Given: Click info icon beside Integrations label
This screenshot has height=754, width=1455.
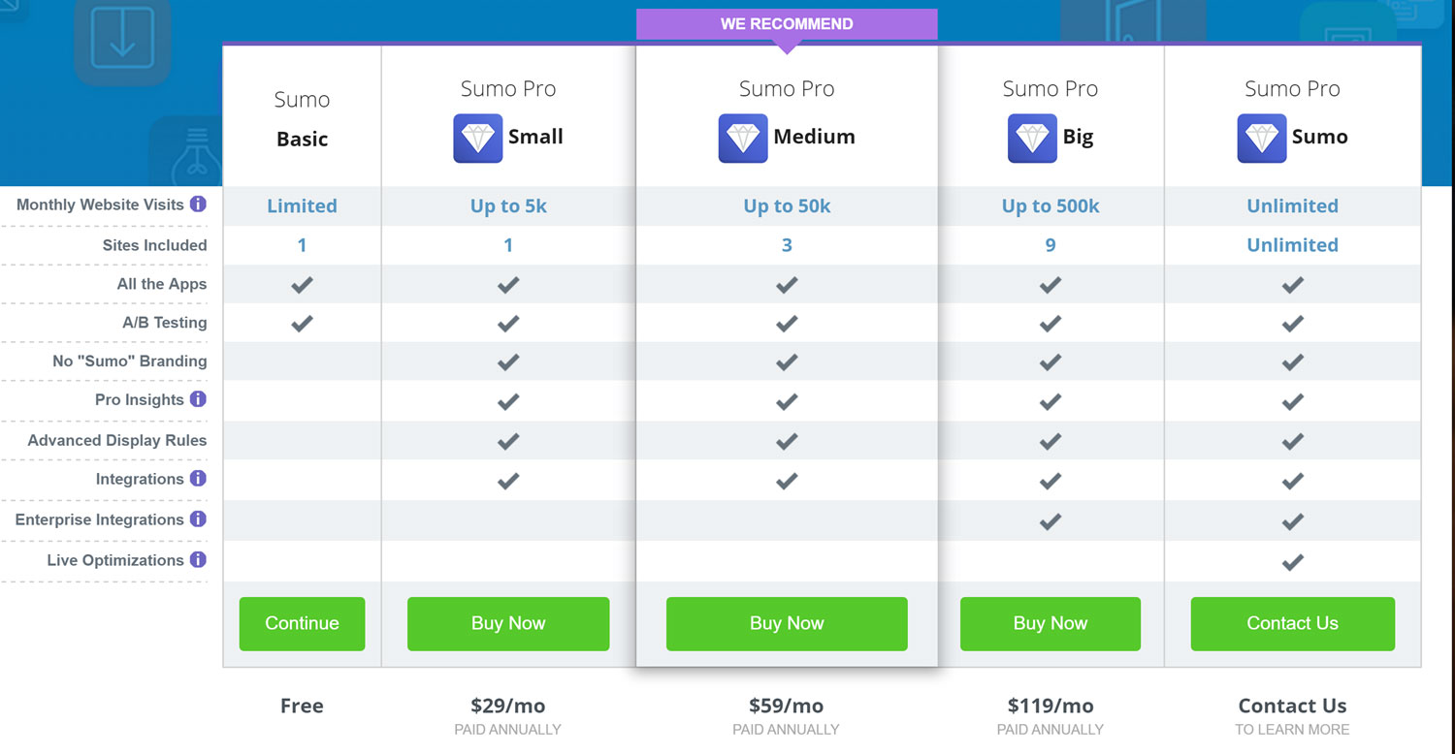Looking at the screenshot, I should 198,479.
